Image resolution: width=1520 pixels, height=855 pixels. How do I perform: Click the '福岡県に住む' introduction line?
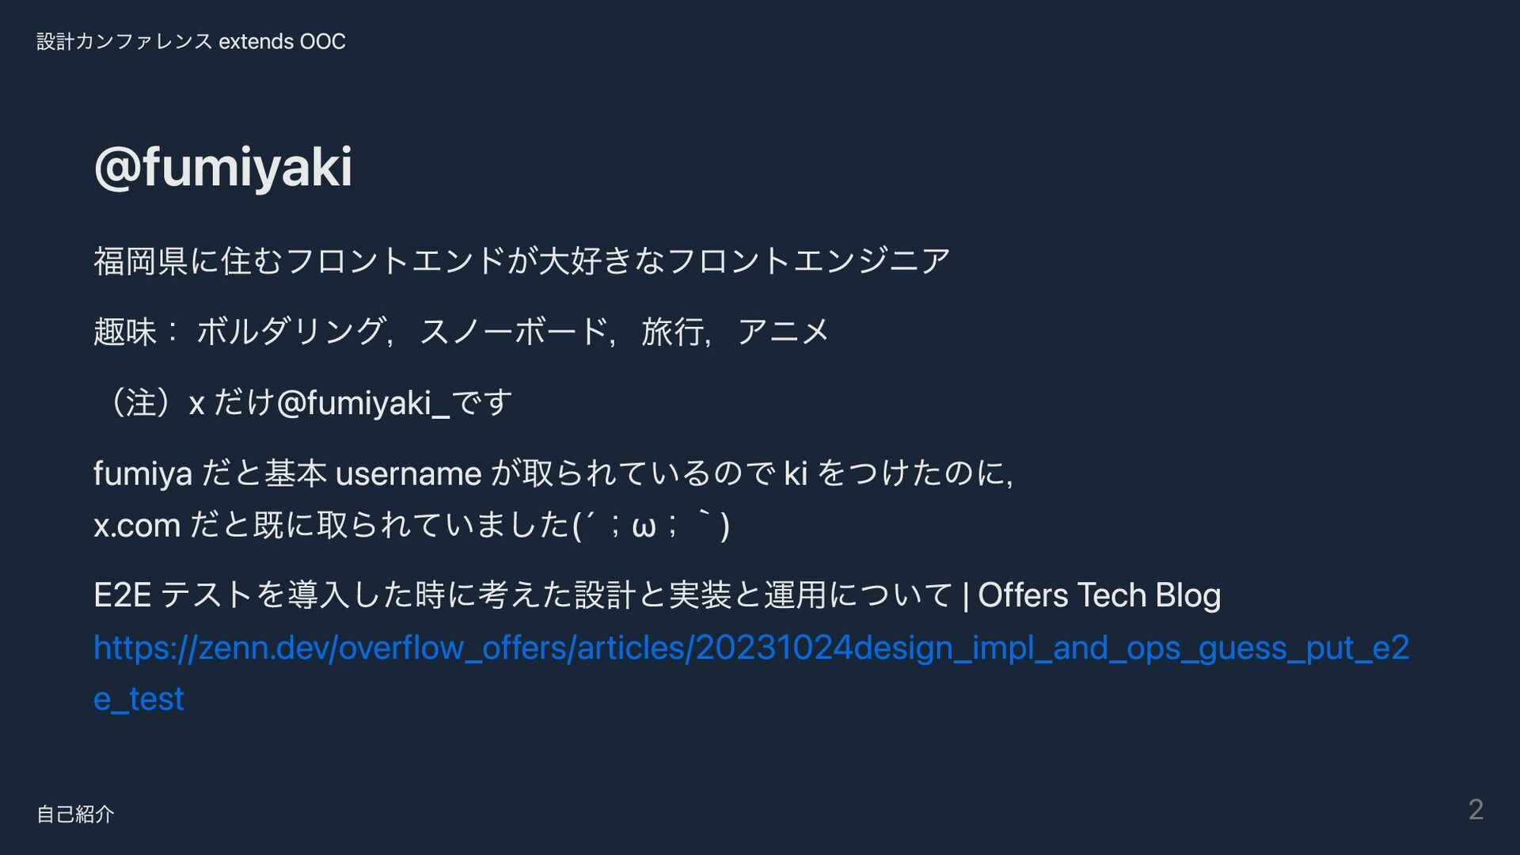(x=188, y=260)
